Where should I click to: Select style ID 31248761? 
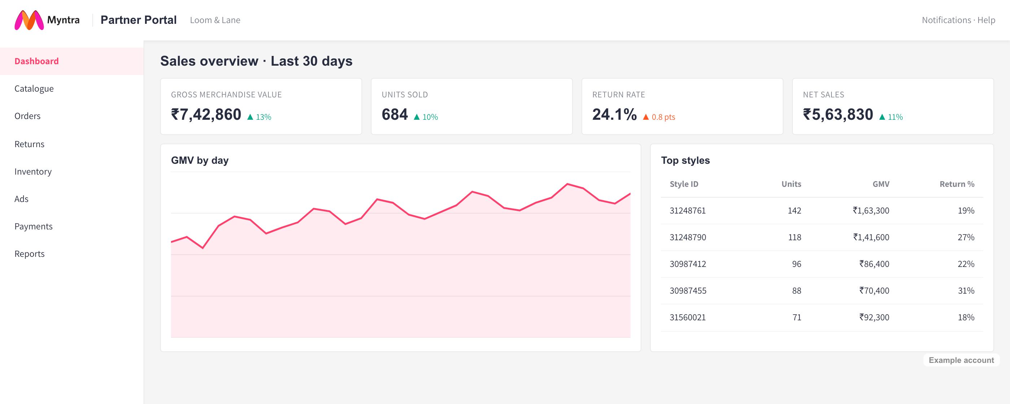(688, 211)
